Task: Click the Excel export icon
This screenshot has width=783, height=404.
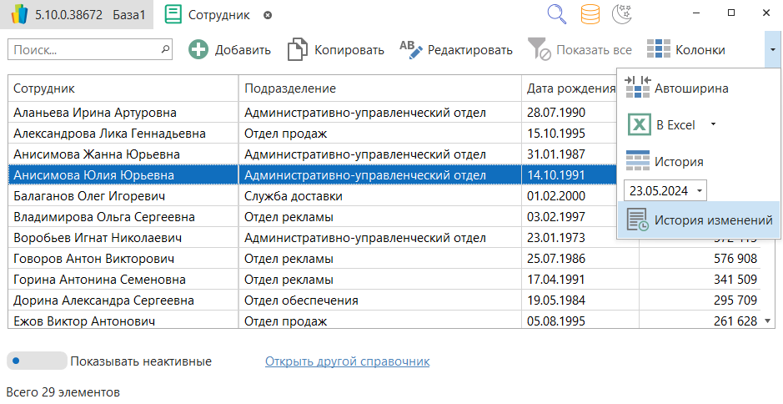Action: click(x=639, y=125)
